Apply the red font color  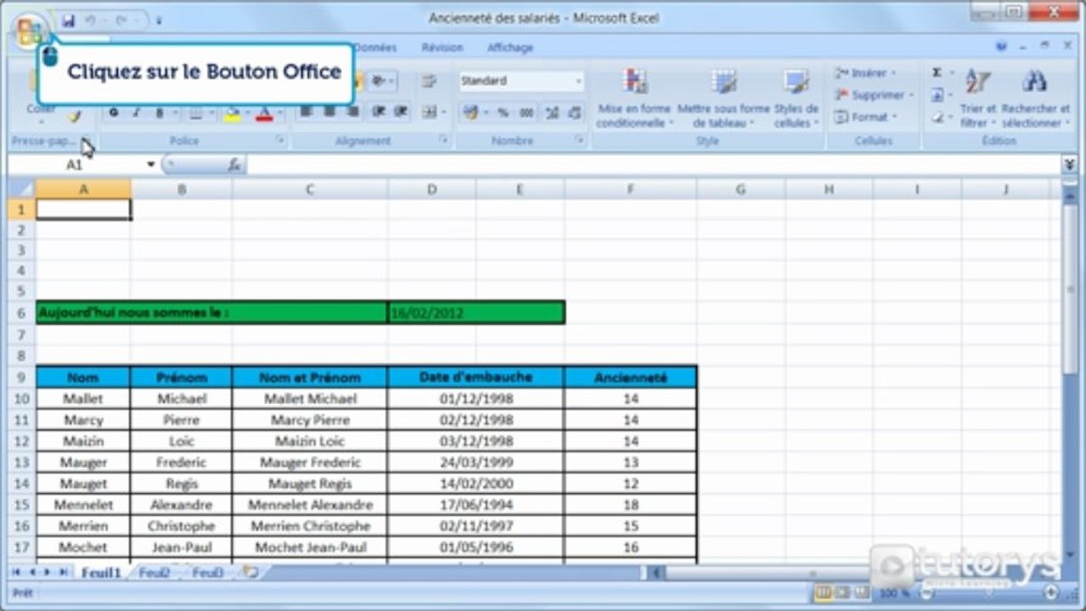(264, 112)
